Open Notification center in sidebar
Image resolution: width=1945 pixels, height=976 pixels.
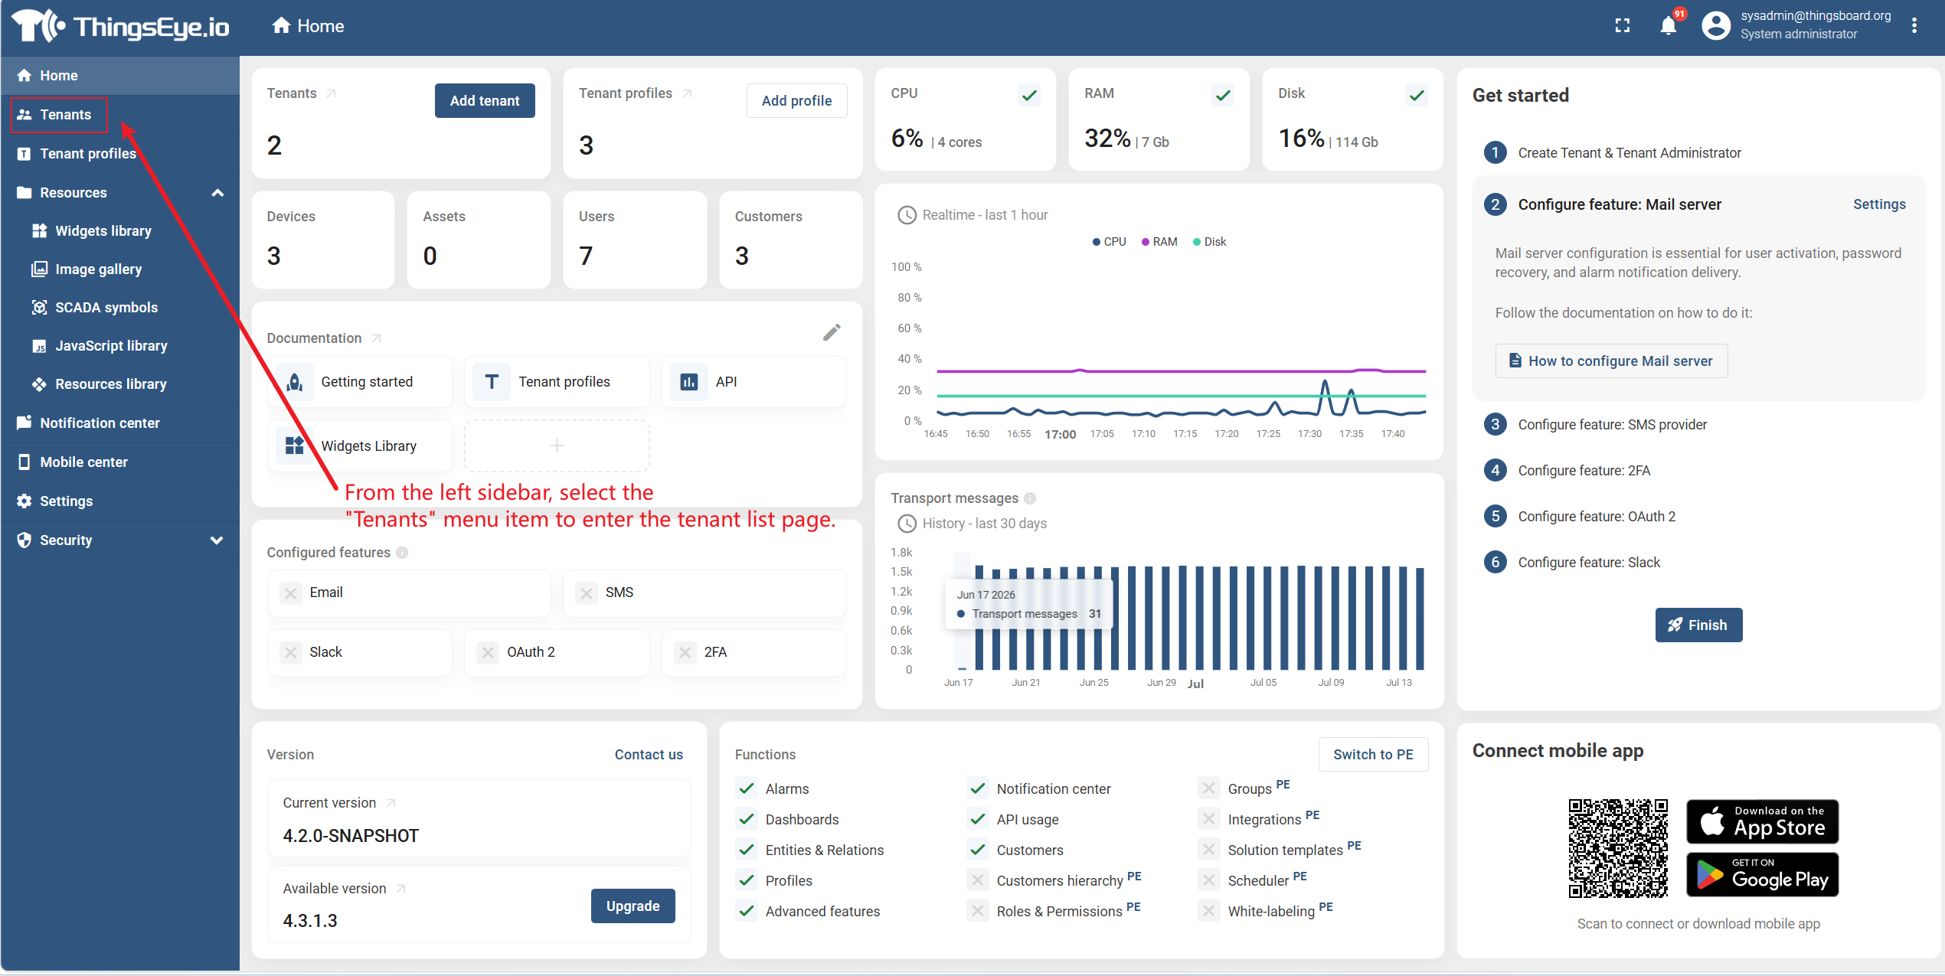tap(120, 423)
